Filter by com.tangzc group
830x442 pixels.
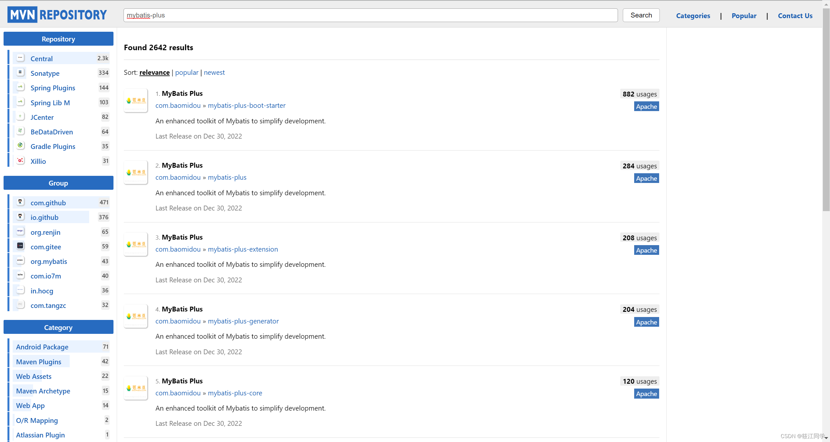pos(48,305)
